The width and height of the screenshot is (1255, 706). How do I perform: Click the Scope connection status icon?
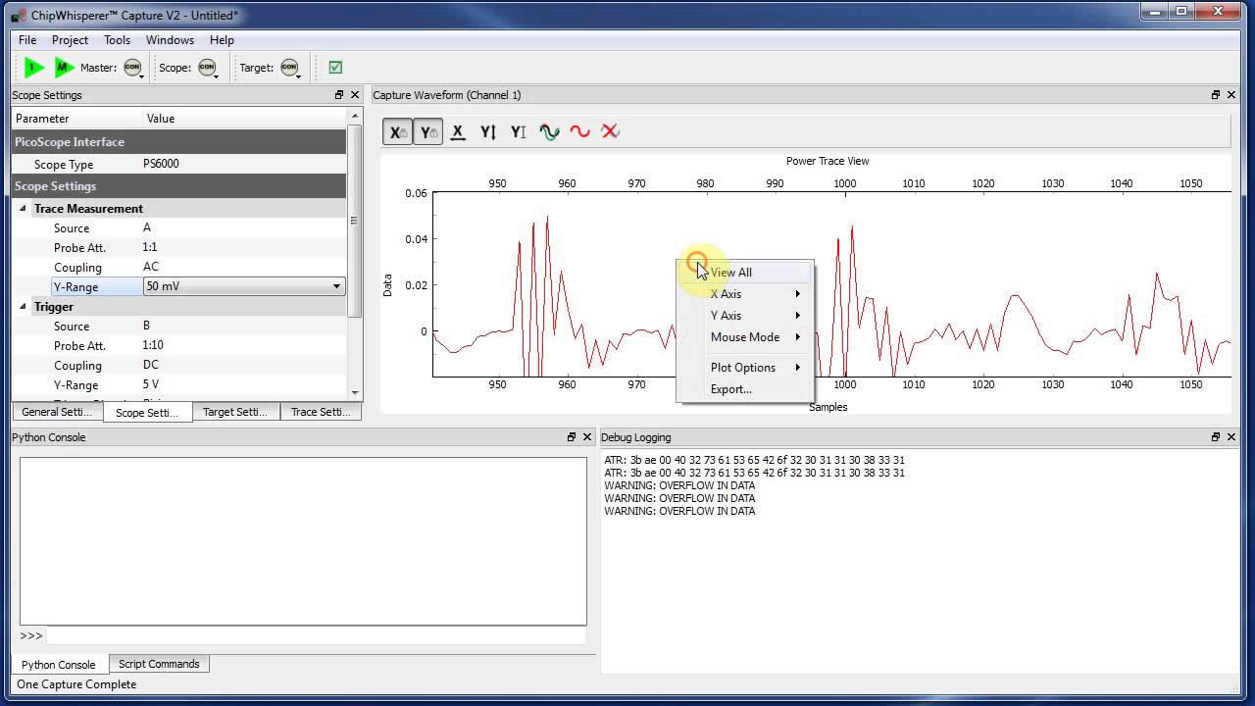point(206,68)
